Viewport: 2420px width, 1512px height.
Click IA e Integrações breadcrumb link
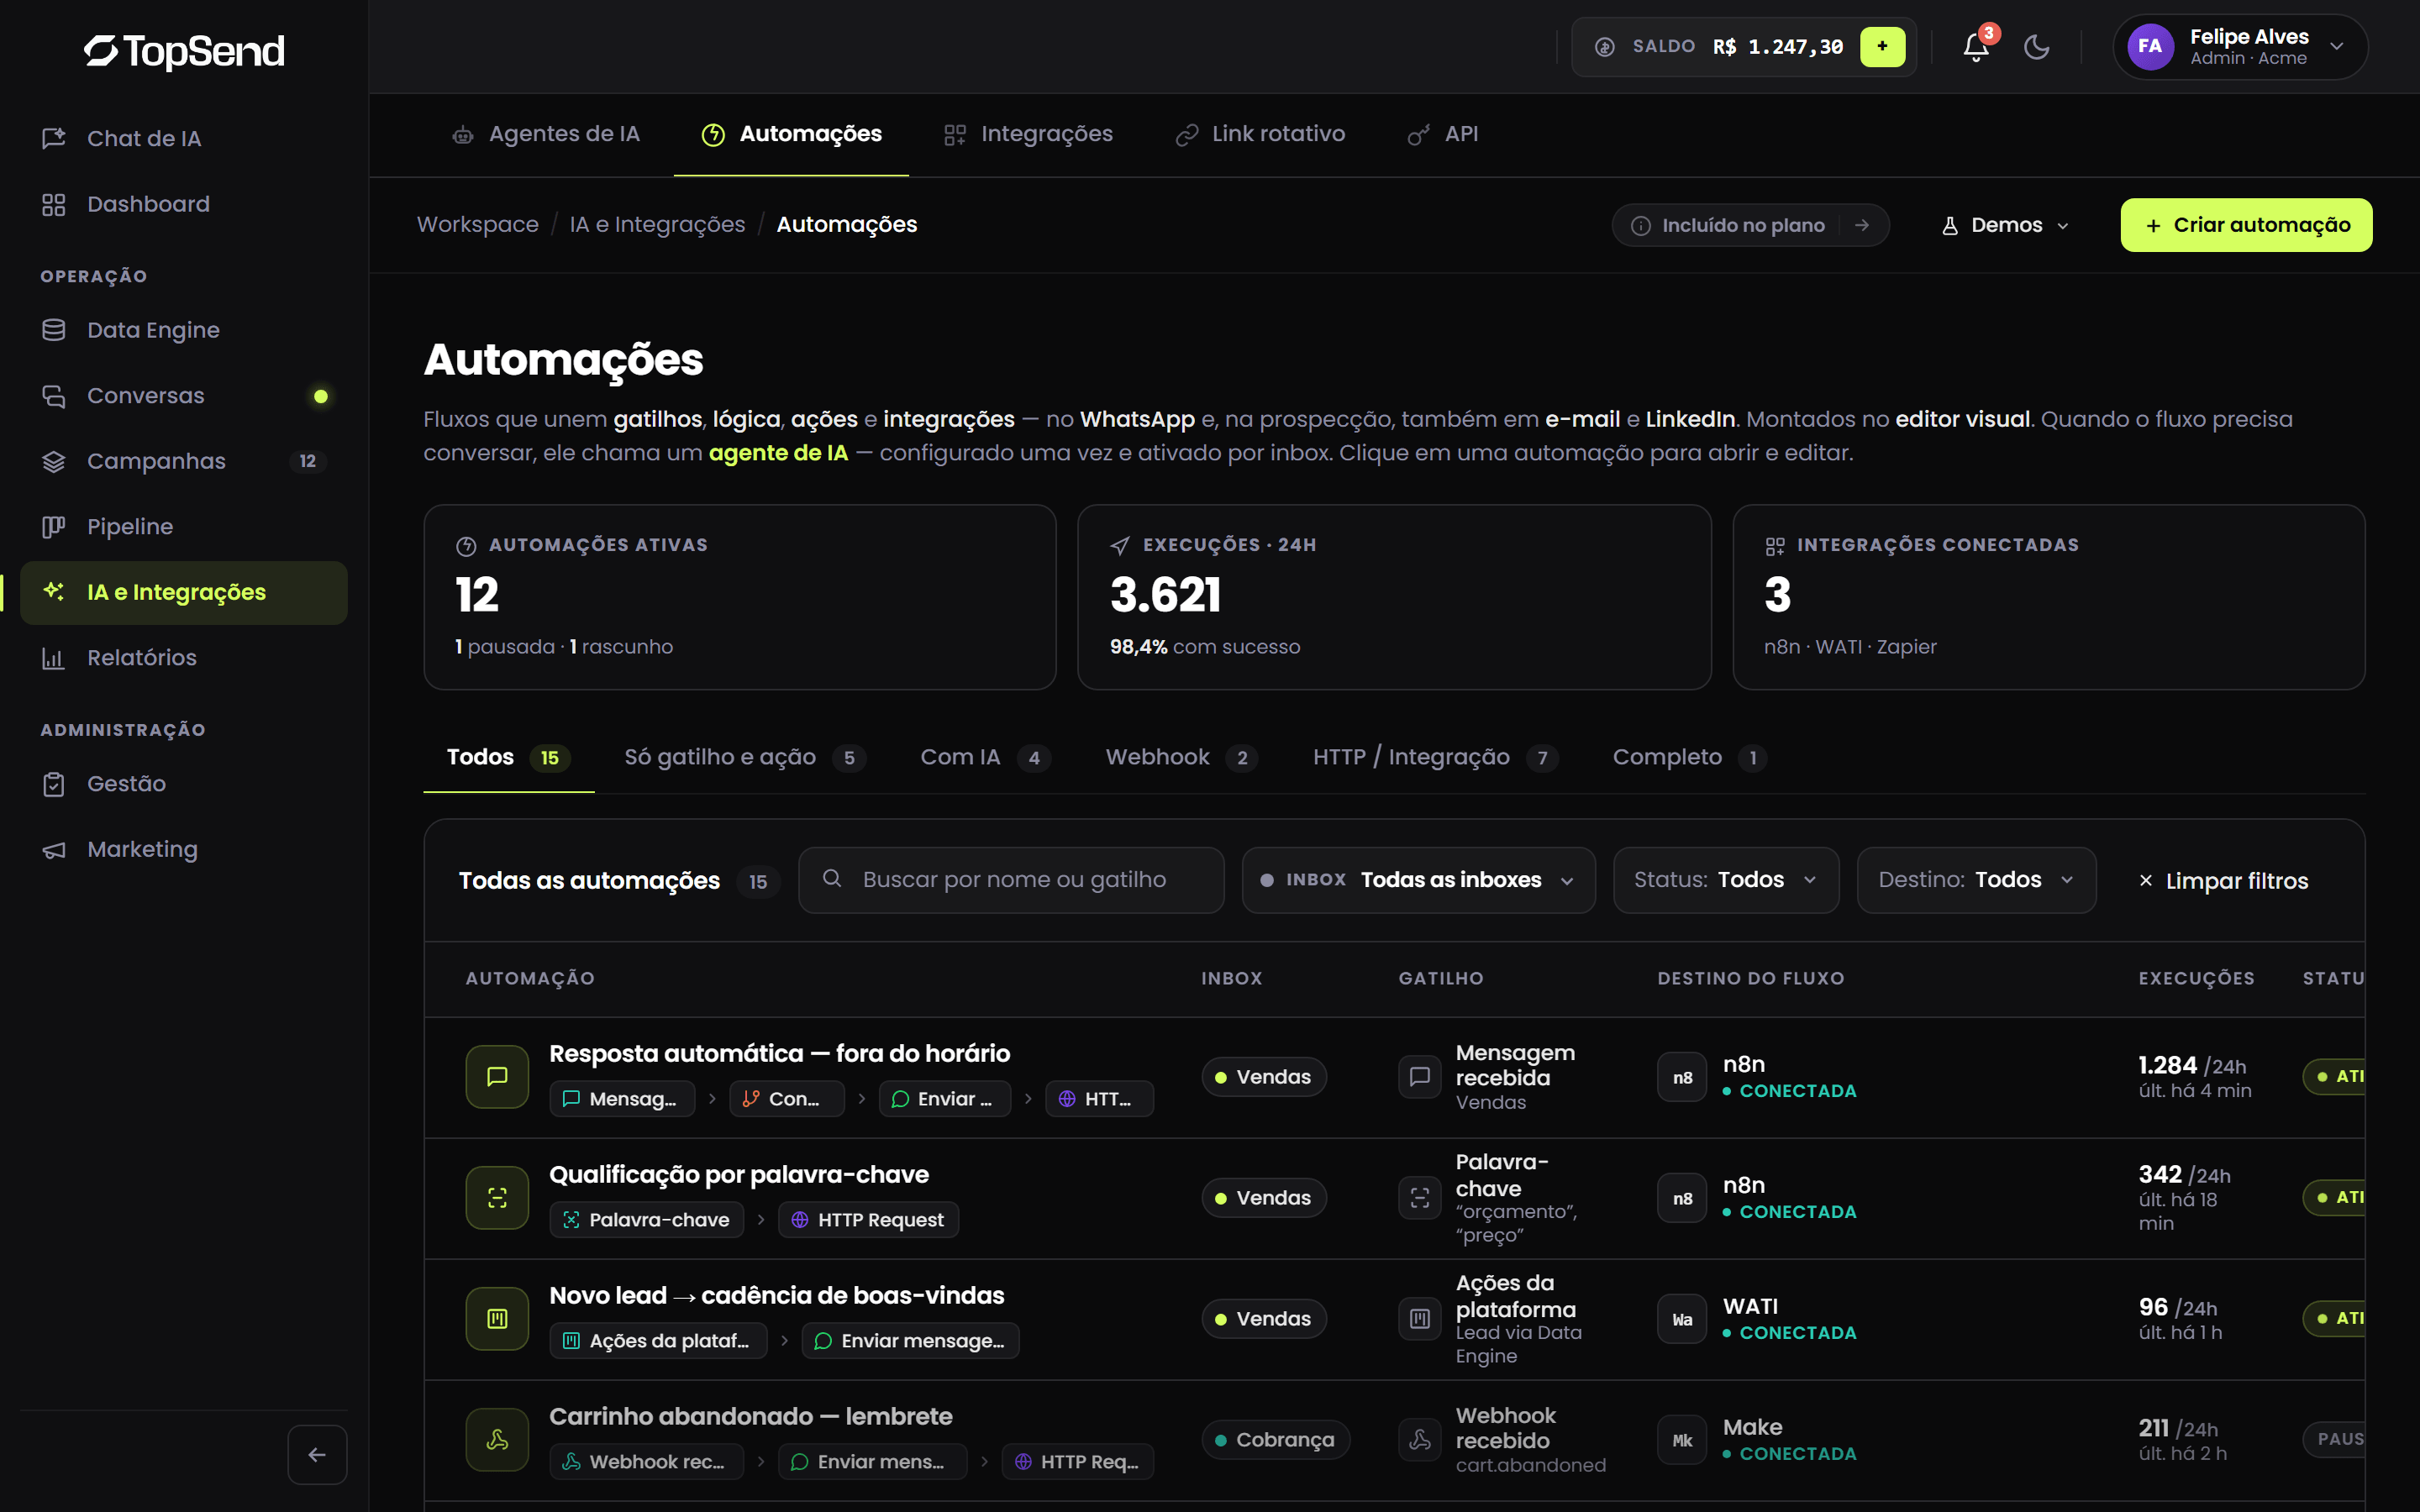coord(657,225)
